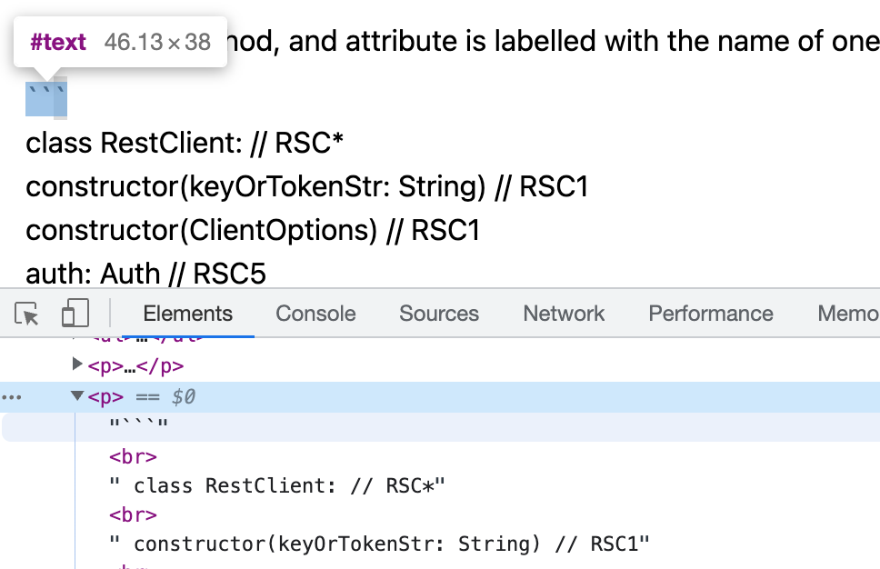Select the <br> node below RestClient text
This screenshot has height=569, width=880.
[133, 514]
